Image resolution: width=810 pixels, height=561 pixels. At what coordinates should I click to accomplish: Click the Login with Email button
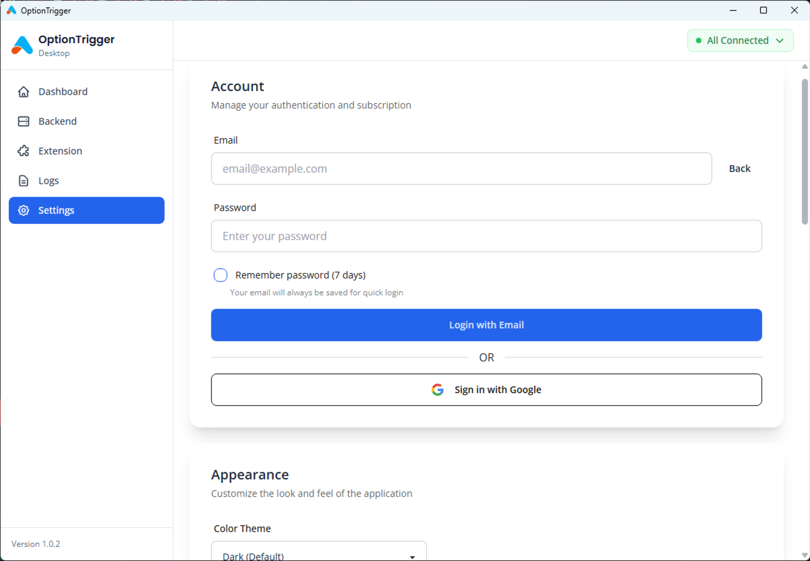click(487, 325)
